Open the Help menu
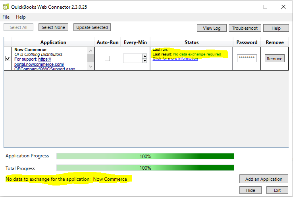293x197 pixels. (x=21, y=17)
